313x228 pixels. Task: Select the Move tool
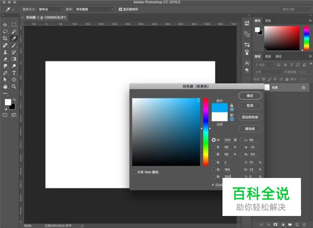pyautogui.click(x=5, y=25)
